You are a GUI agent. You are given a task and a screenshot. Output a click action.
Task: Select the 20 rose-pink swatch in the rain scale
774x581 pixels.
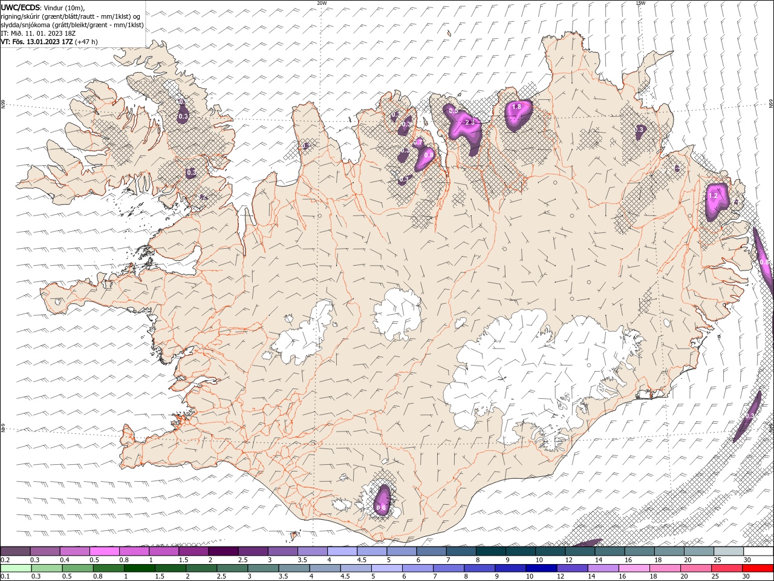(696, 568)
